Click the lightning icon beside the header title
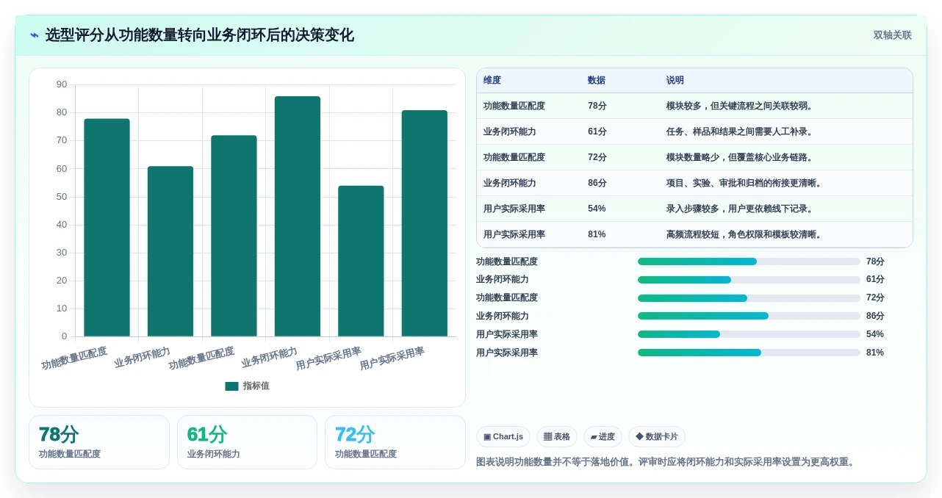 click(x=35, y=35)
